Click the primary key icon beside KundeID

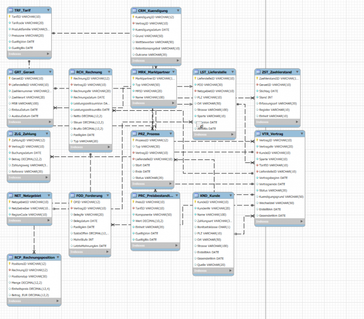tap(195, 202)
